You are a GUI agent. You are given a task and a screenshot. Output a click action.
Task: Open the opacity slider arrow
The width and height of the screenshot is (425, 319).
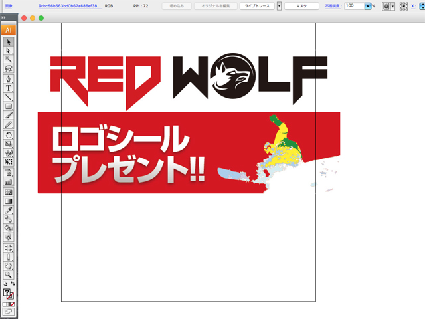(368, 6)
